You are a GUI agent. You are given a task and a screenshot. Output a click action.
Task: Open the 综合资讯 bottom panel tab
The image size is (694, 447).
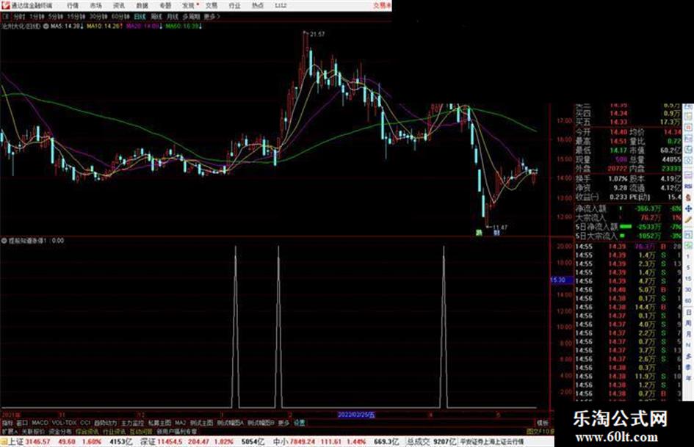(87, 431)
